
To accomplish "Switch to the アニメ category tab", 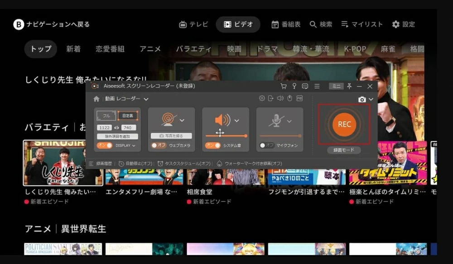I will (150, 49).
